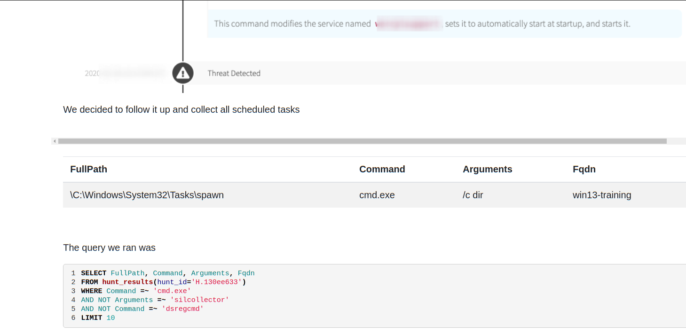
Task: Click the Threat Detected warning icon
Action: [183, 73]
